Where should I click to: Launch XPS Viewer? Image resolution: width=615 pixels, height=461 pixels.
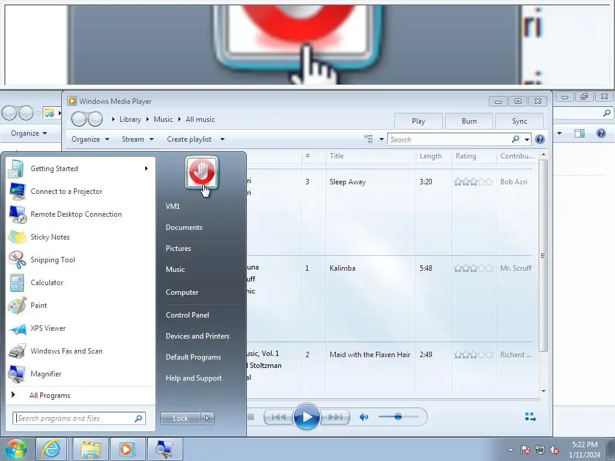point(80,328)
